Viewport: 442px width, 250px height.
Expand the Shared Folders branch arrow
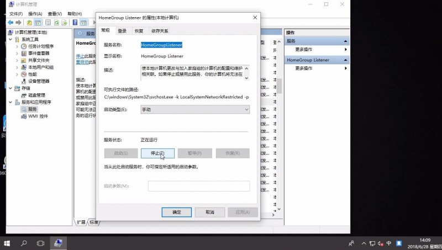17,60
